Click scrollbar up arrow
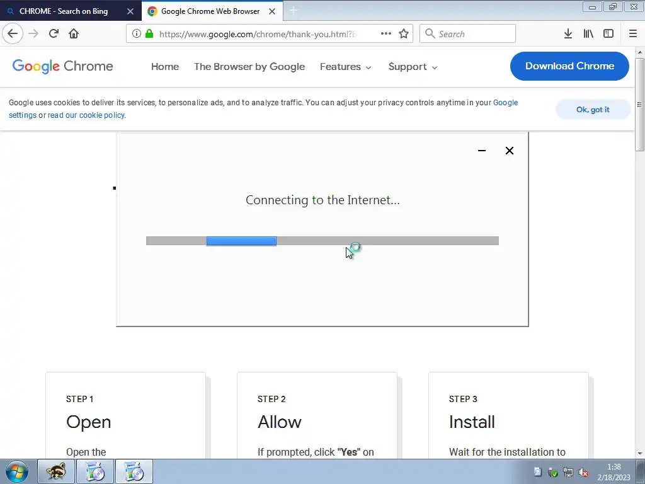645x484 pixels. 640,52
